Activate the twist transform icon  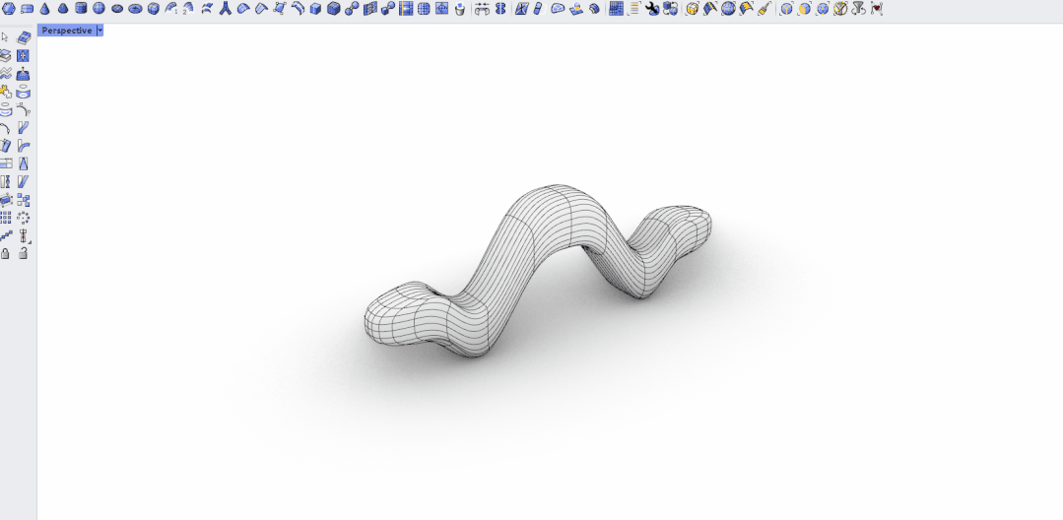[x=6, y=181]
